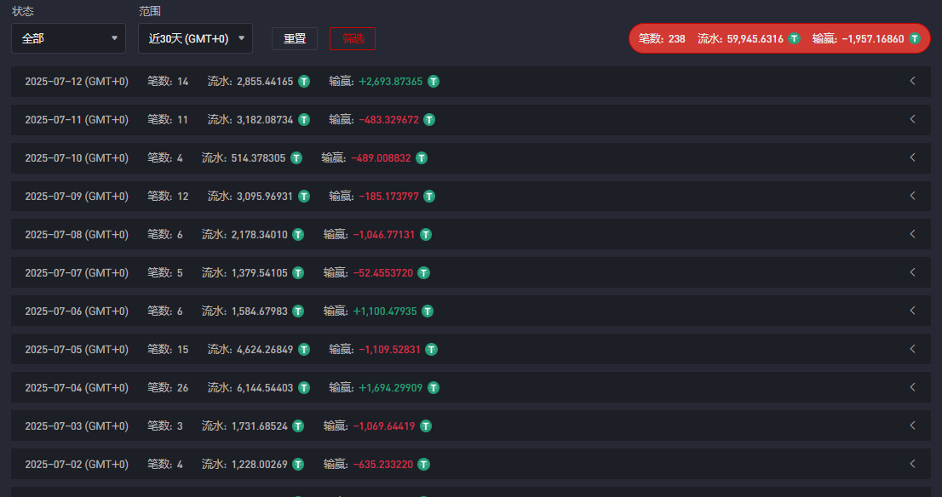Click the red 筛选 filter button
This screenshot has width=942, height=497.
353,38
